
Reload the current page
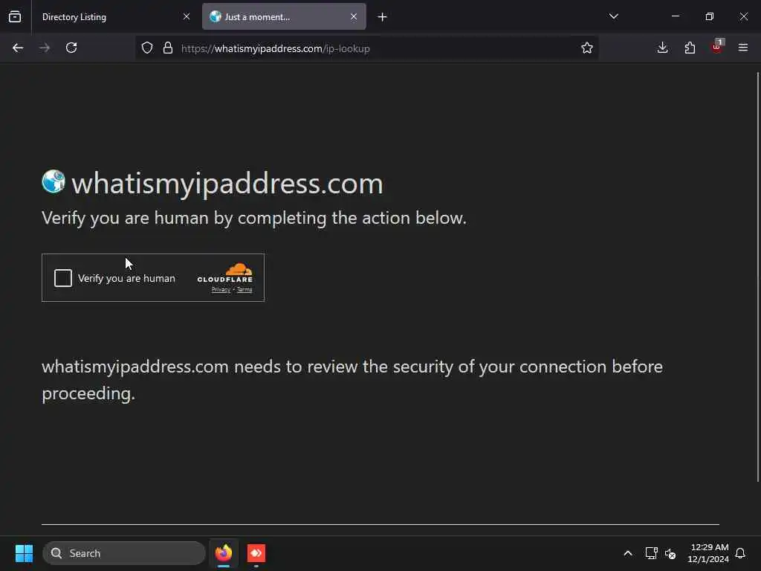pyautogui.click(x=71, y=48)
